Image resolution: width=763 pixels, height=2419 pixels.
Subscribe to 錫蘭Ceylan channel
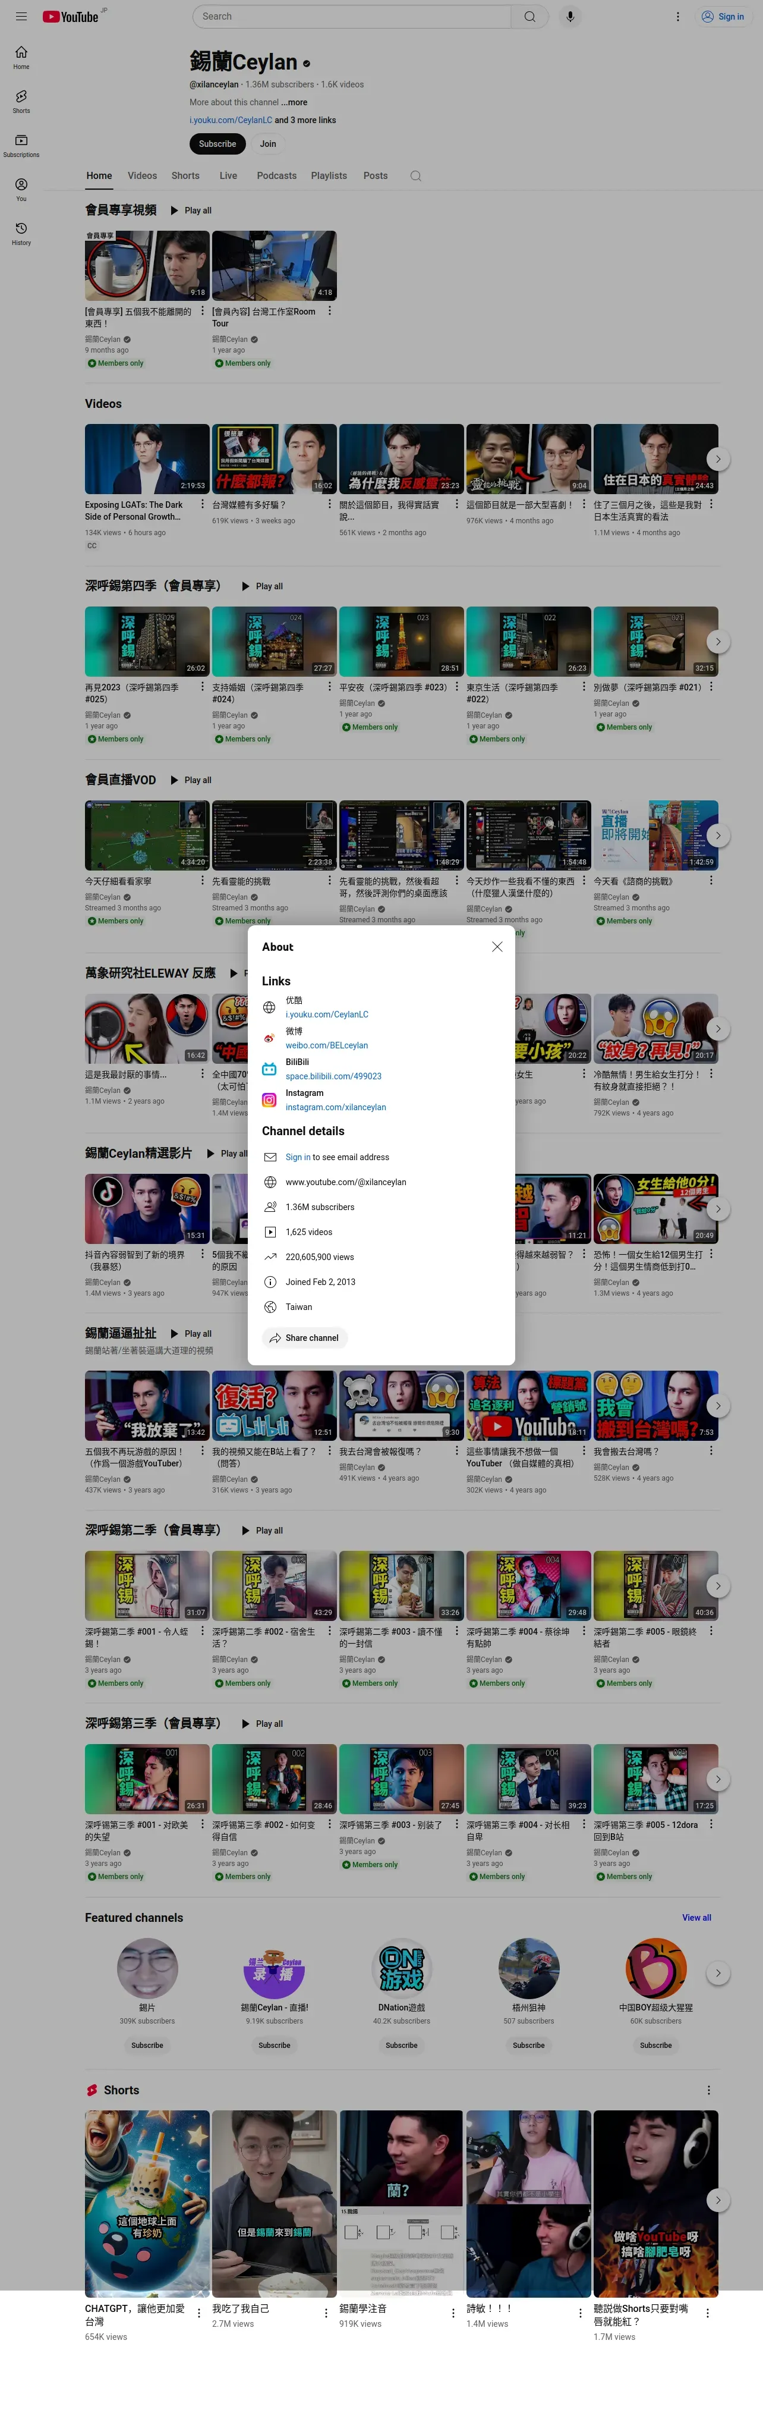[x=217, y=144]
